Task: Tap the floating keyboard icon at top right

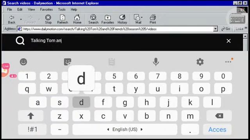Action: [237, 19]
